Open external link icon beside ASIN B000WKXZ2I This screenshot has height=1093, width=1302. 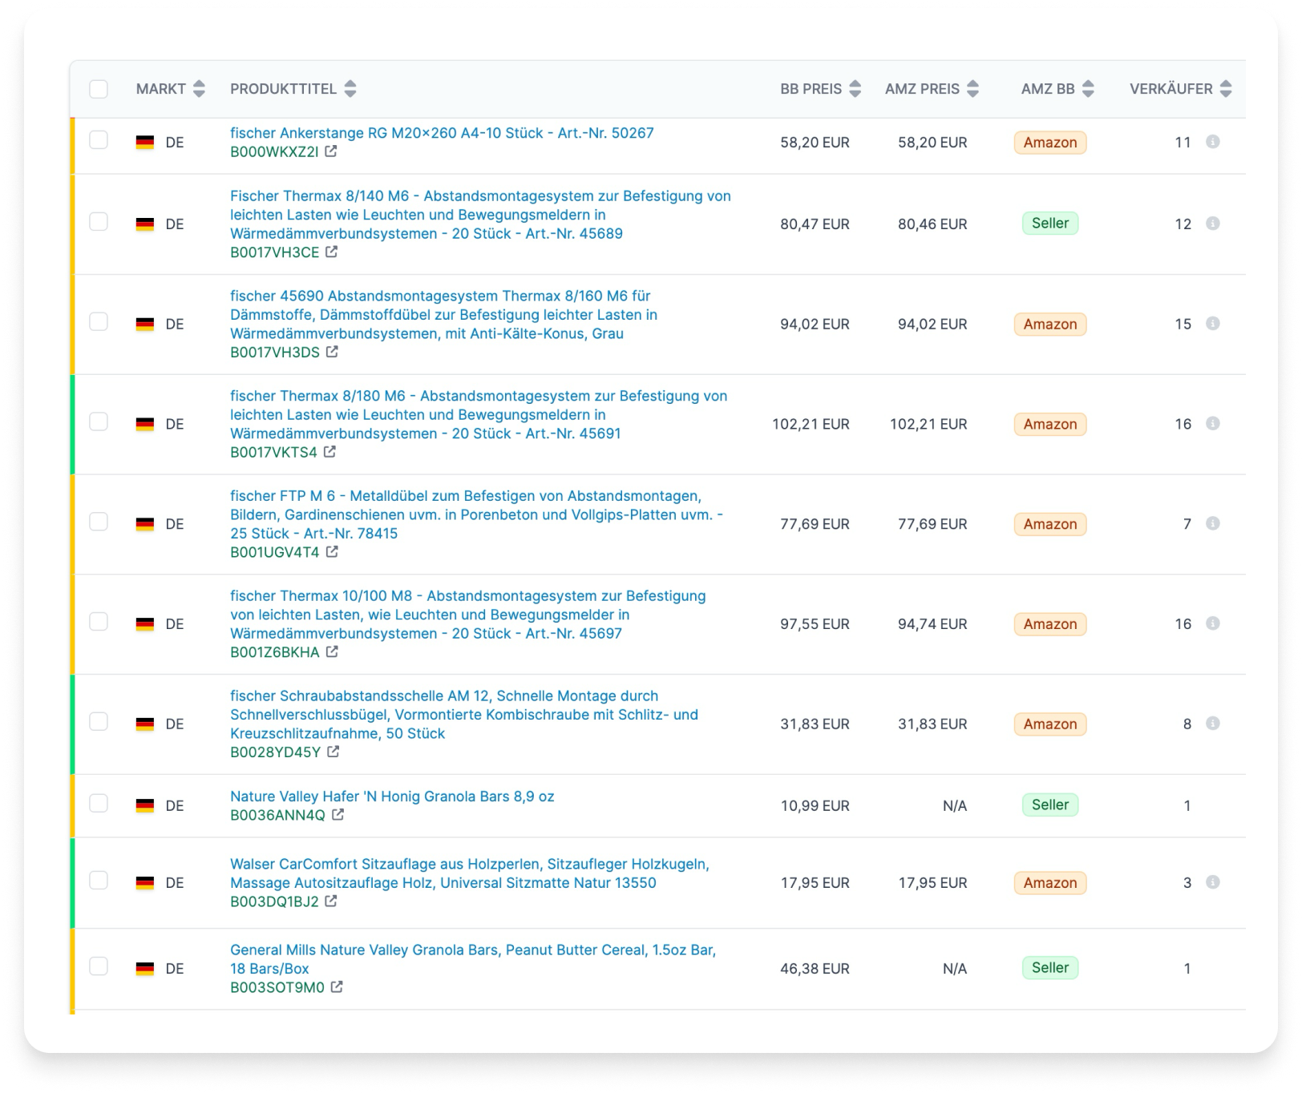click(x=330, y=151)
